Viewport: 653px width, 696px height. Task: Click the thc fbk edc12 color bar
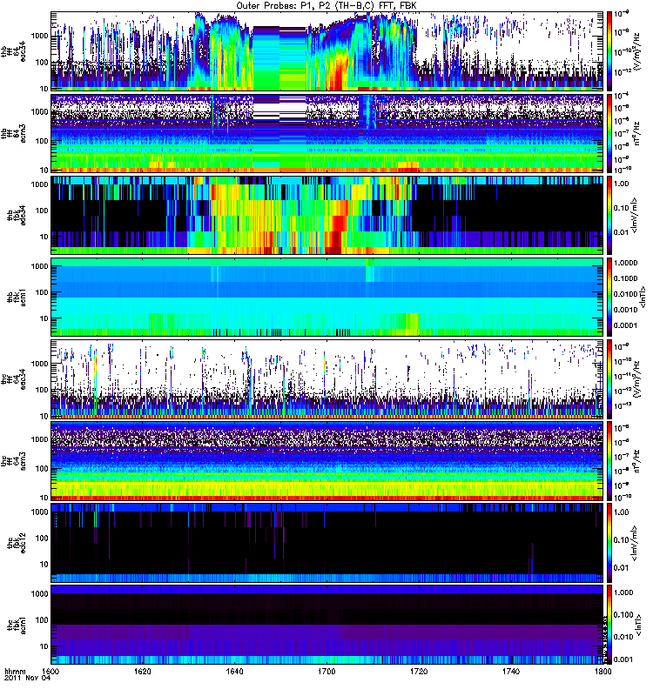609,542
